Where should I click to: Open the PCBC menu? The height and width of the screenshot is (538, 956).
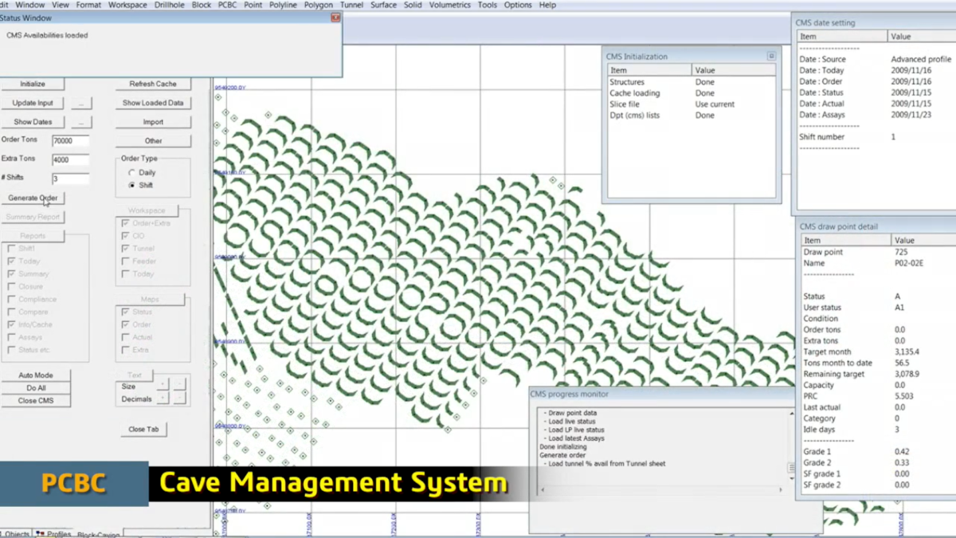point(227,5)
